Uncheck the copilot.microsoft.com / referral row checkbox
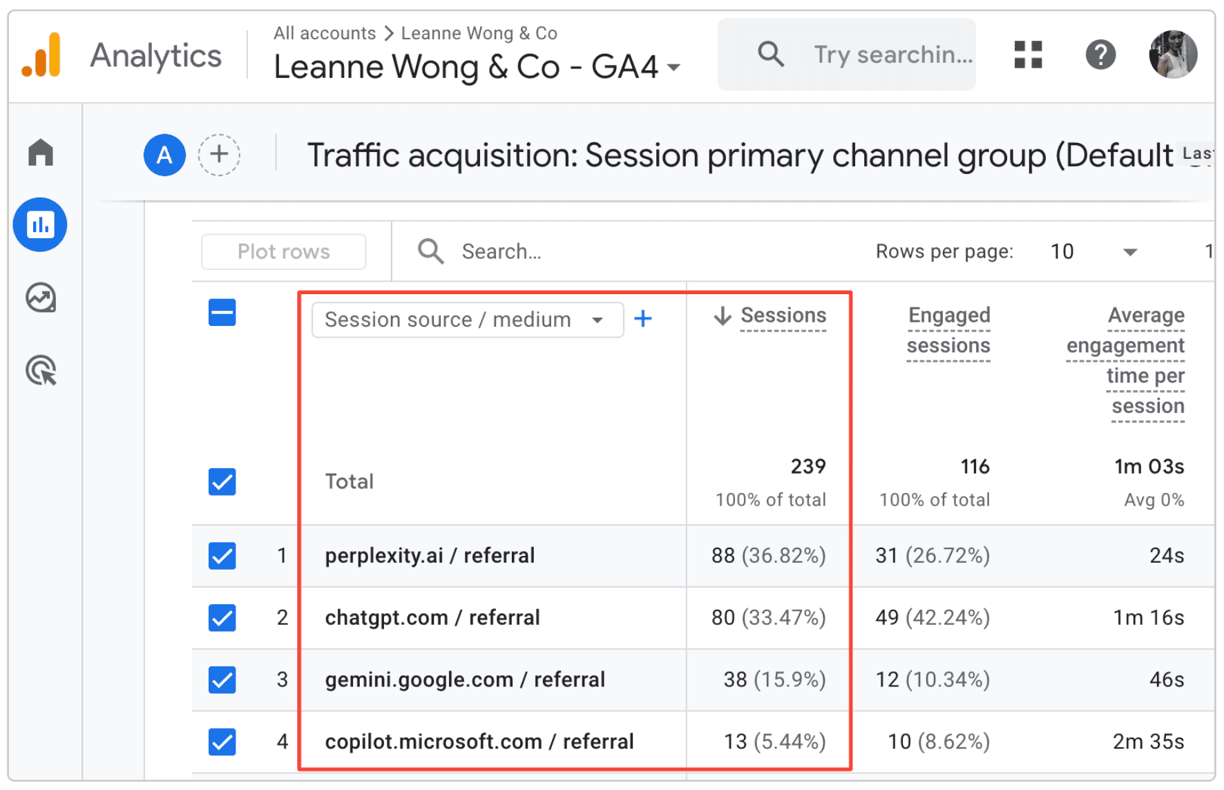Screen dimensions: 1224x790 (x=222, y=742)
